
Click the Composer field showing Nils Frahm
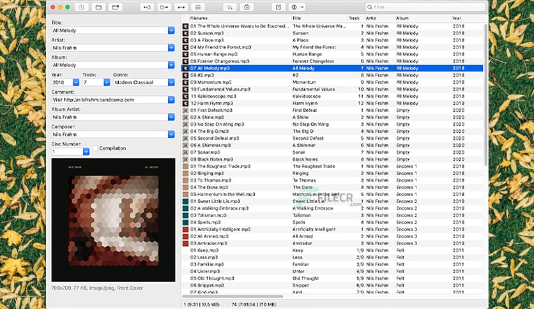(110, 135)
